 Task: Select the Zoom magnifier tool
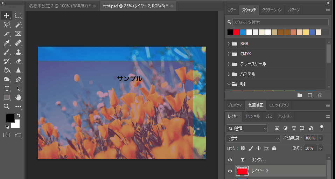(6, 106)
